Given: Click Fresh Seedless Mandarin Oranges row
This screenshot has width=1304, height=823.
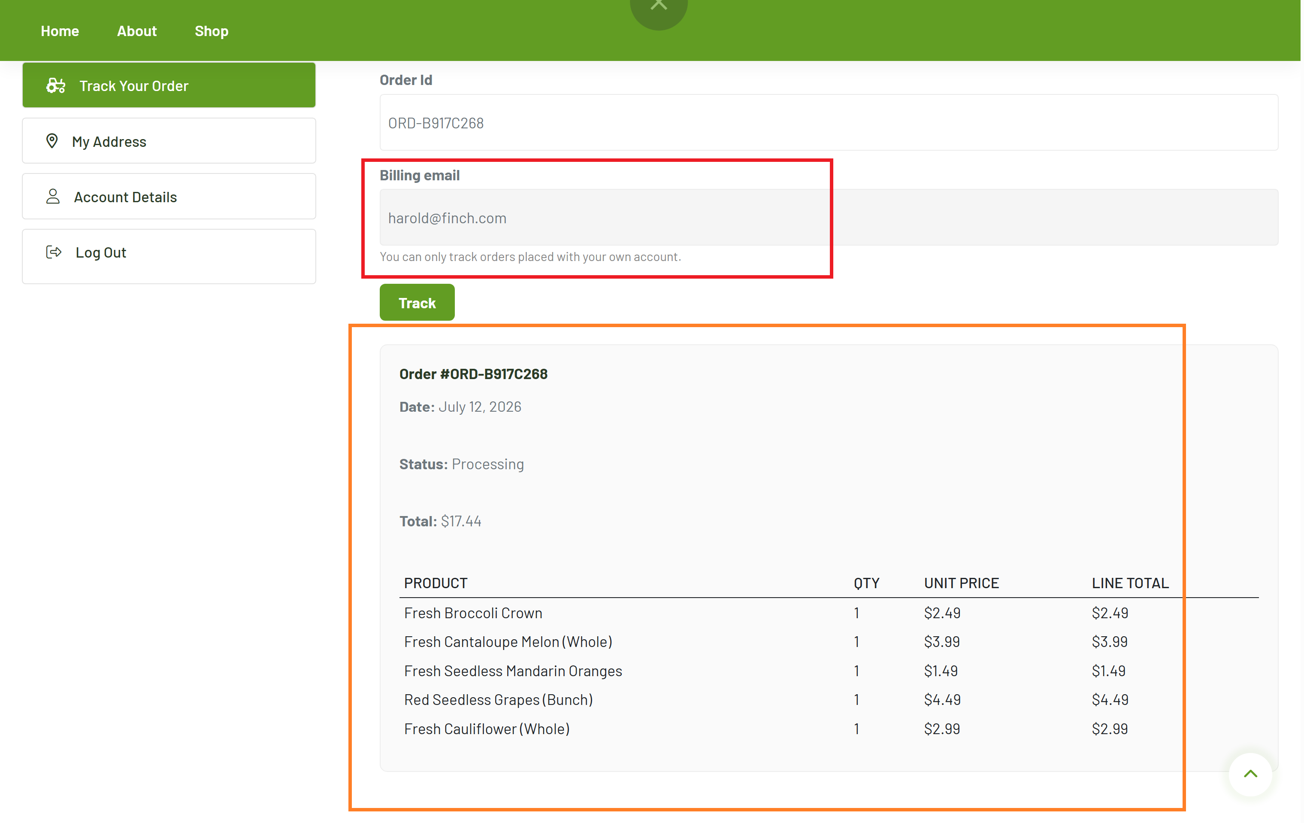Looking at the screenshot, I should [x=829, y=671].
